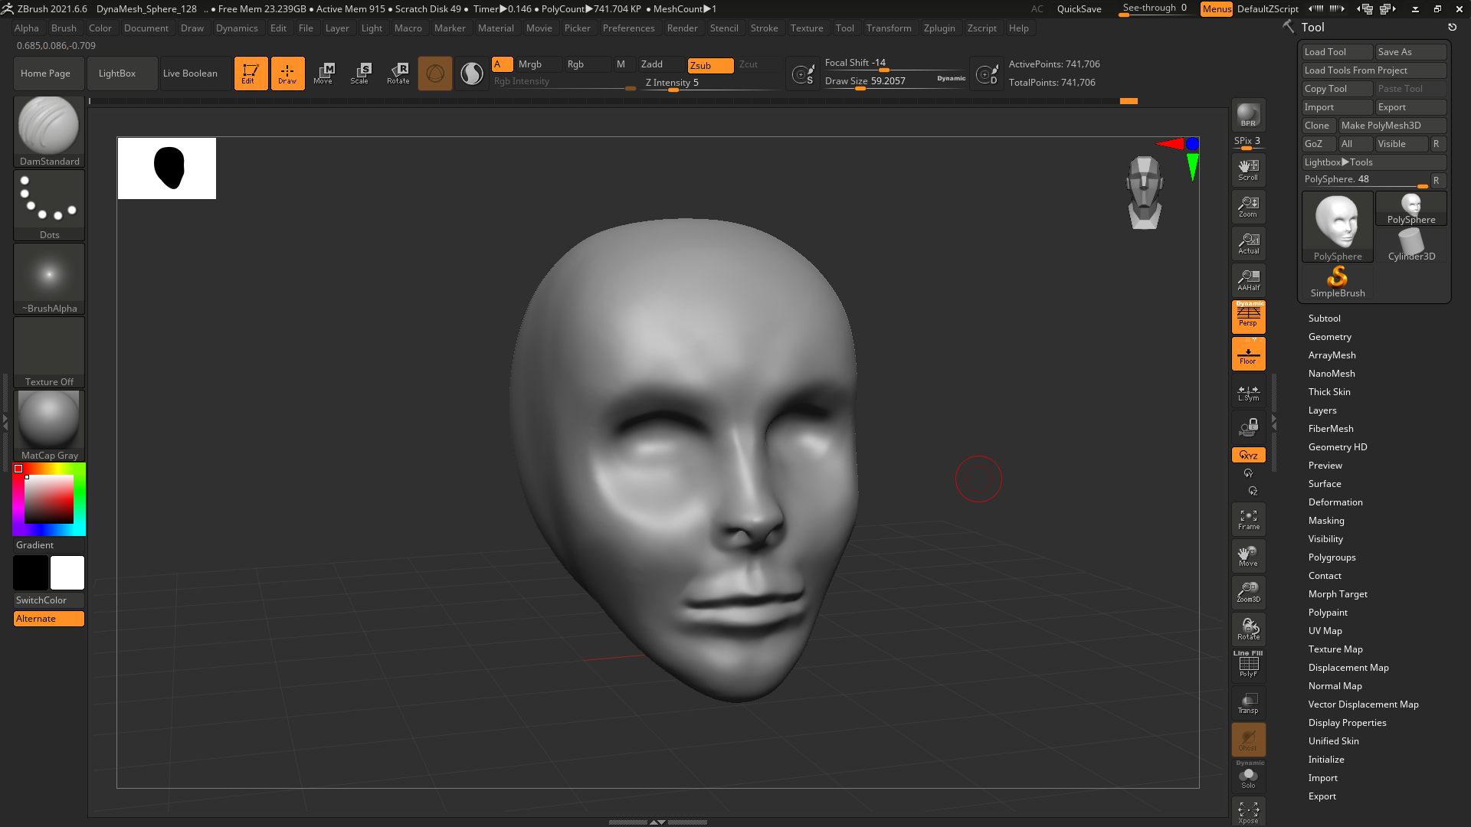Click the AAHalf zoom icon

tap(1248, 280)
